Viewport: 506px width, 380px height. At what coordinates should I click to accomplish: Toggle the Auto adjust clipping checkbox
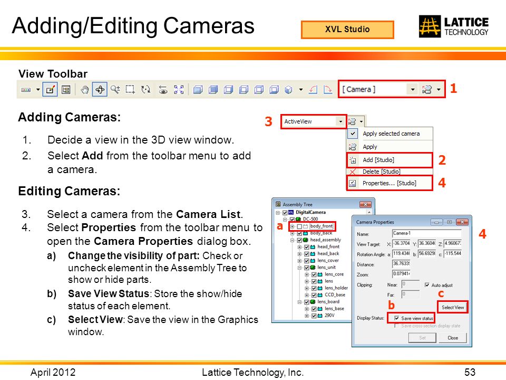(x=427, y=285)
